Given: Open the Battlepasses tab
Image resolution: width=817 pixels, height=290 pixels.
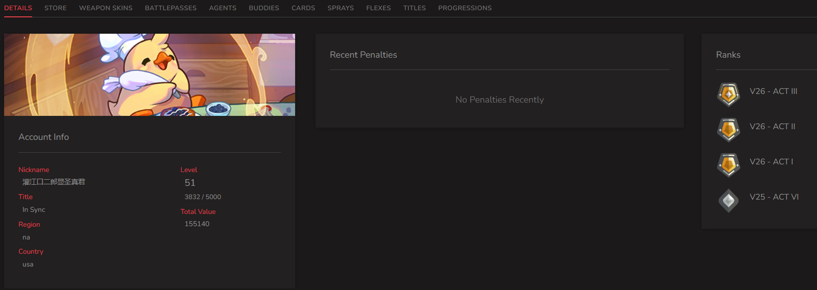Looking at the screenshot, I should tap(171, 8).
